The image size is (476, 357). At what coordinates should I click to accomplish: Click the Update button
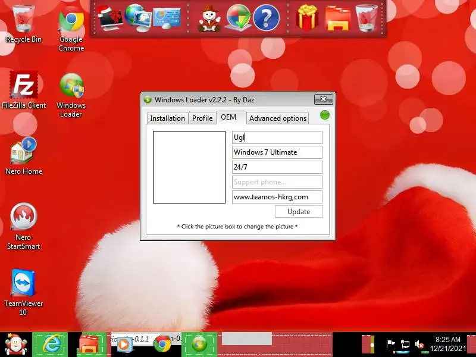click(299, 212)
